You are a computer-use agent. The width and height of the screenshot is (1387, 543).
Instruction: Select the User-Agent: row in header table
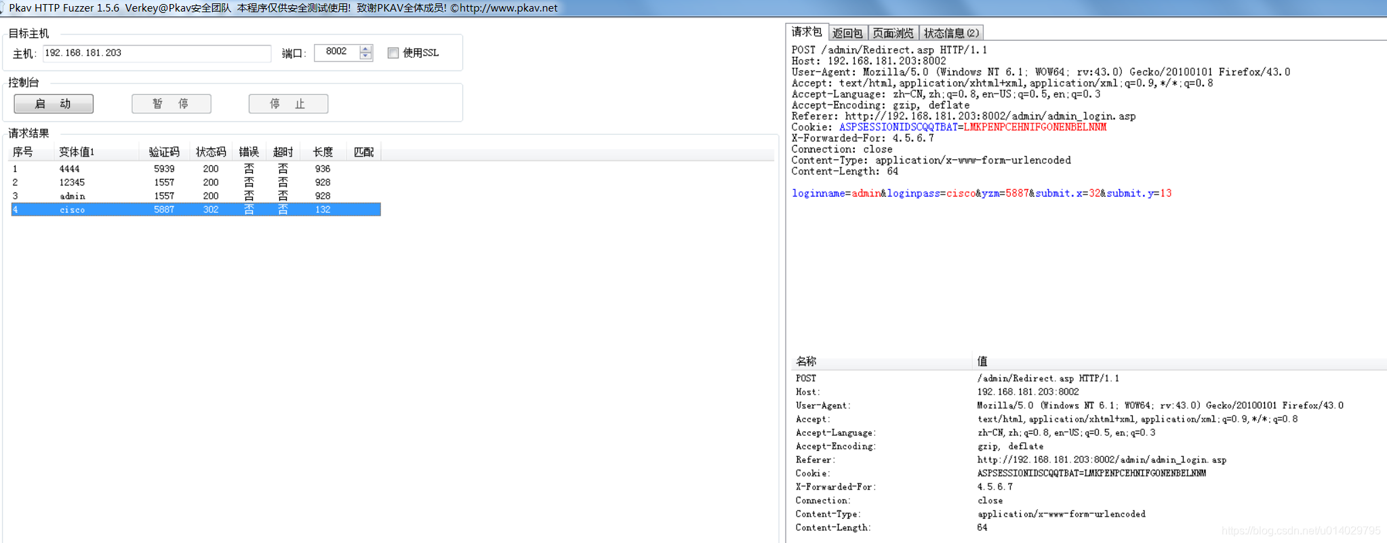pyautogui.click(x=1089, y=405)
